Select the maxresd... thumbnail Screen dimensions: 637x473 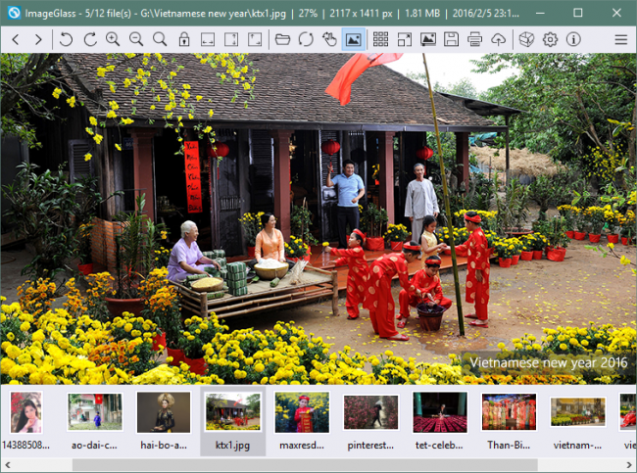(302, 421)
